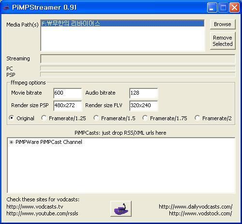The height and width of the screenshot is (224, 242).
Task: Click the Render size FLV field 320x240
Action: pyautogui.click(x=144, y=106)
